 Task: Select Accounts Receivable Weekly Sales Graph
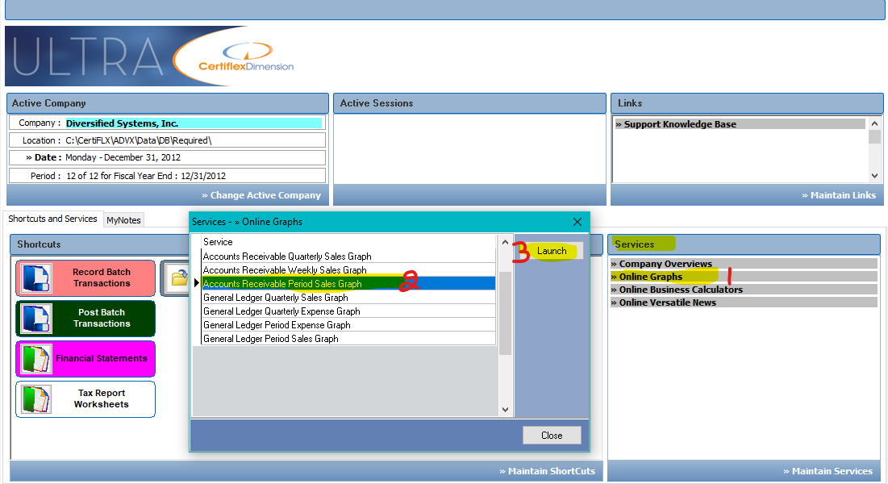click(348, 269)
